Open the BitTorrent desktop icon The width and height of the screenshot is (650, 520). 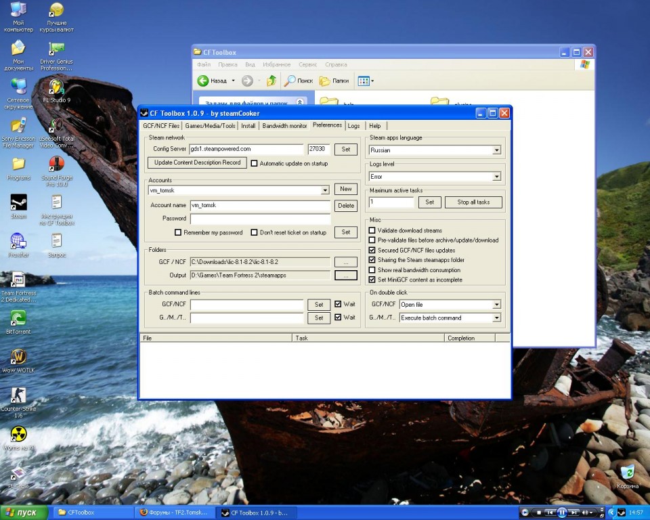pos(18,318)
